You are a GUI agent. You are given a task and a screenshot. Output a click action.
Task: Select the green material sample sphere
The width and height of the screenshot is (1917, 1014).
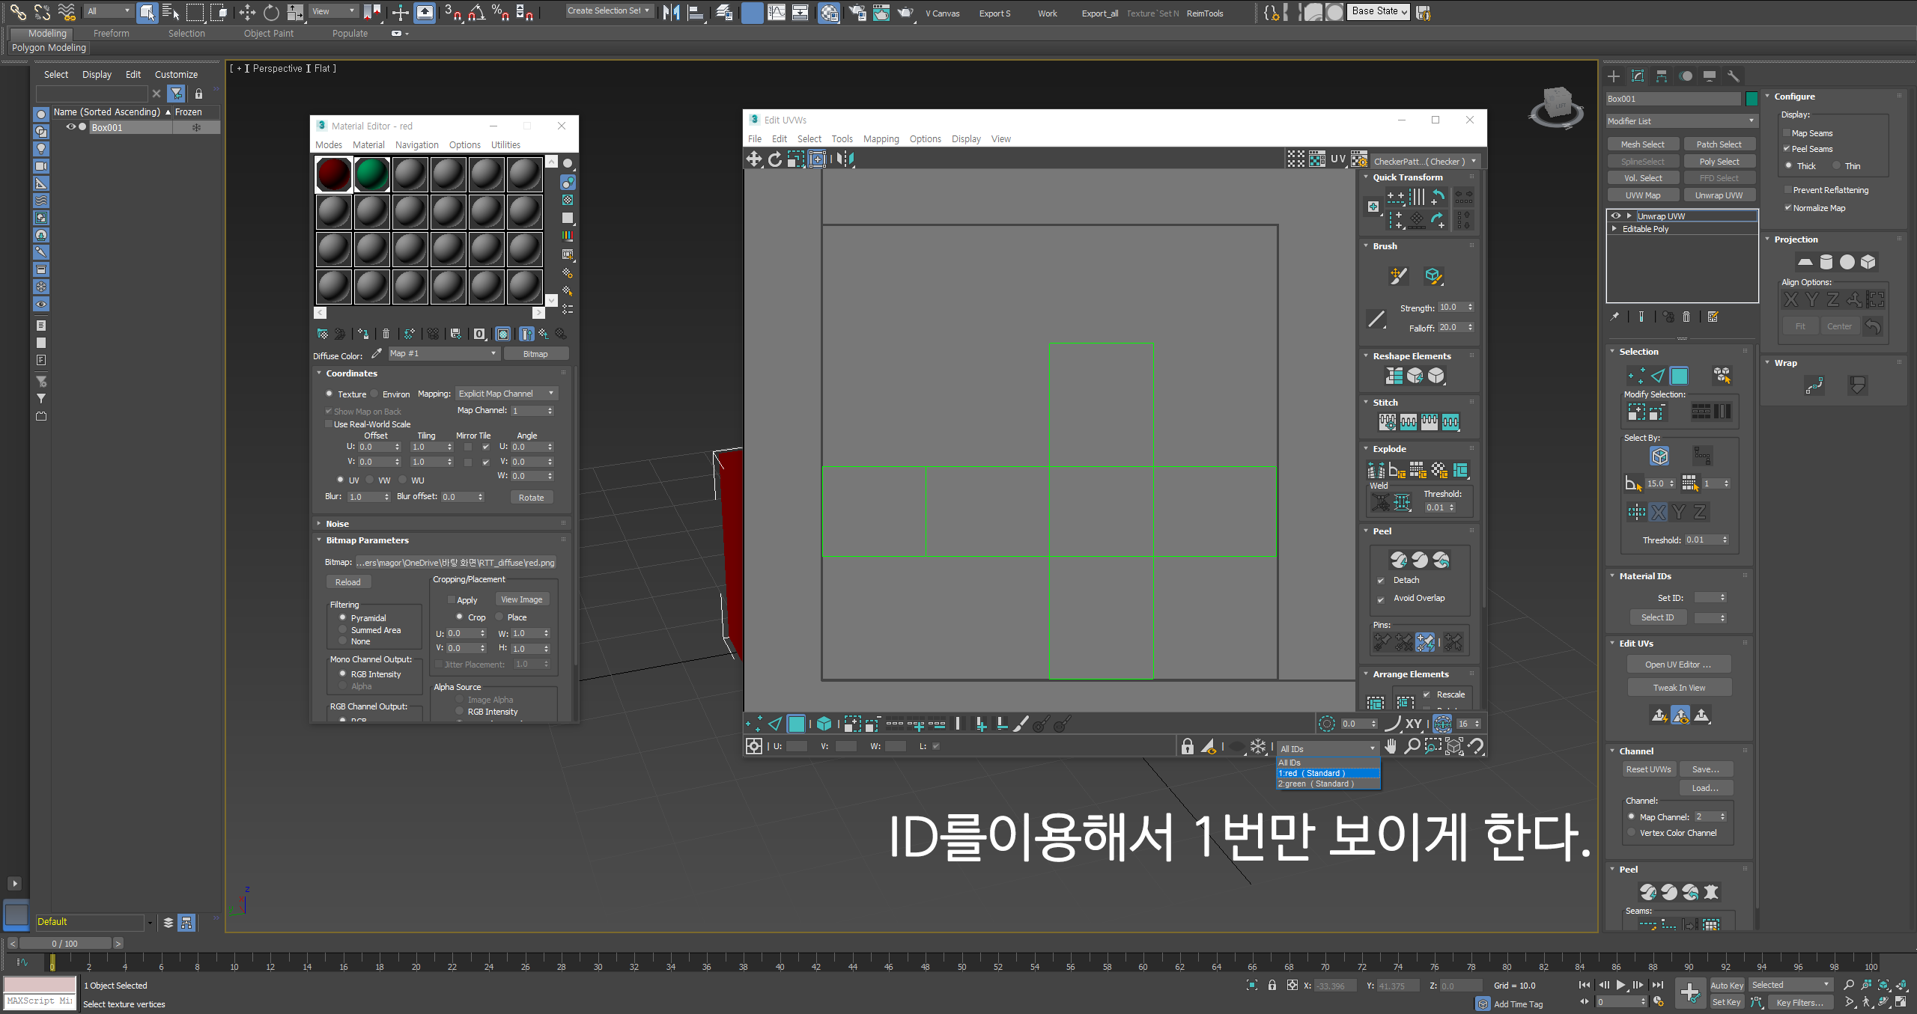click(372, 175)
